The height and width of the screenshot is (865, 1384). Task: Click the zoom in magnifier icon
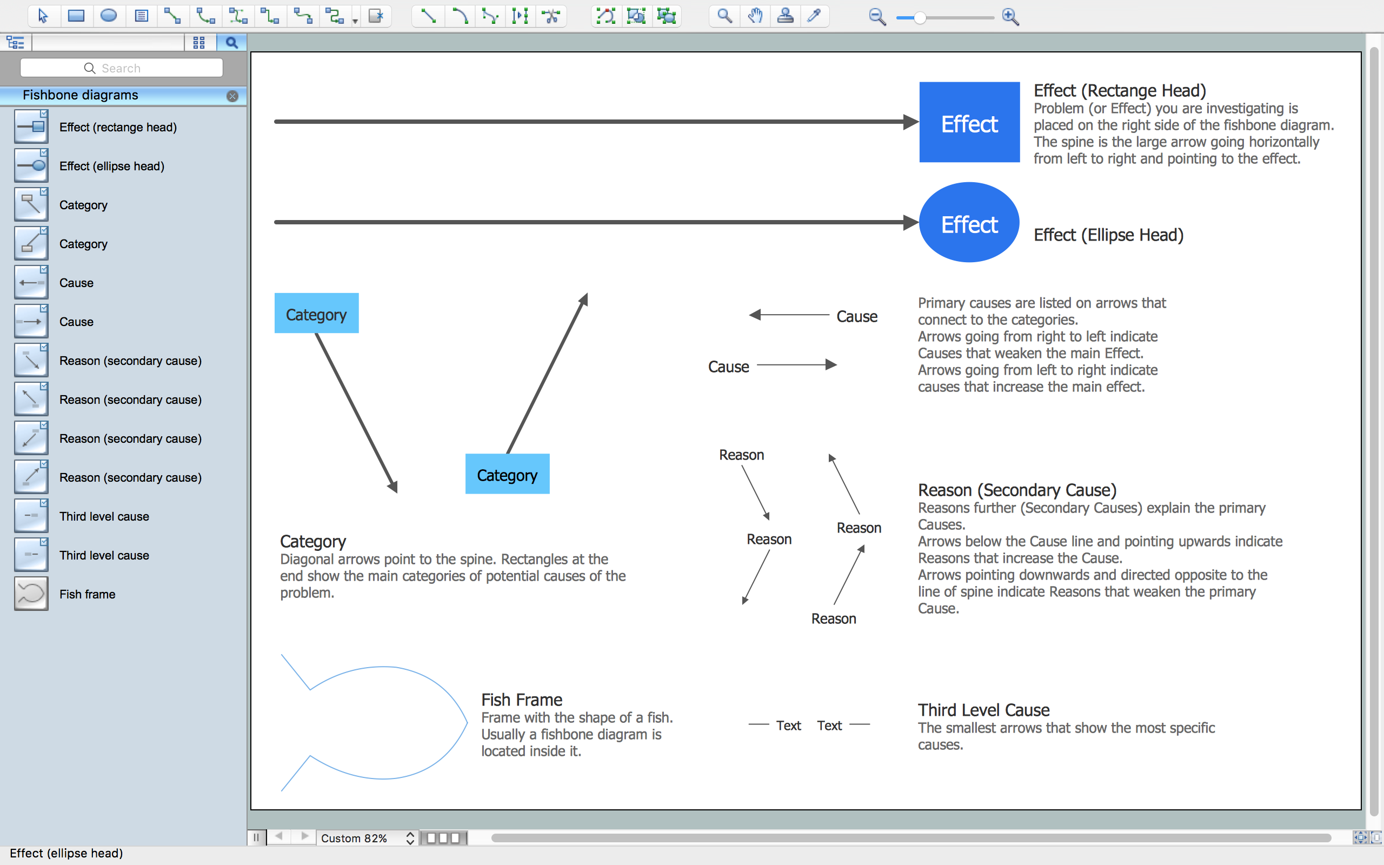[1010, 17]
